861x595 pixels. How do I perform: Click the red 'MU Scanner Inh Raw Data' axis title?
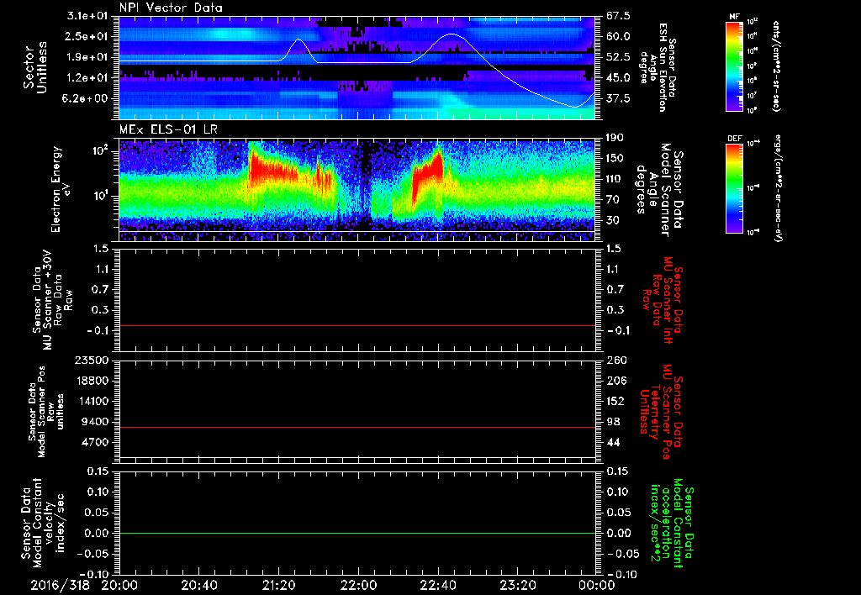coord(662,301)
